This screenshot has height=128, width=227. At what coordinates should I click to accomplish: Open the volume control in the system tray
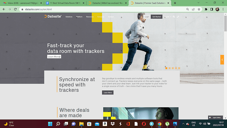click(x=205, y=124)
